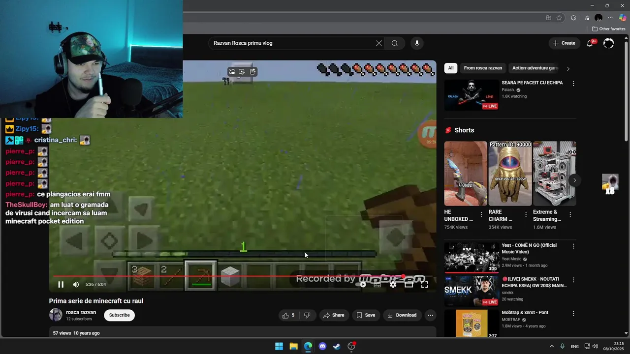Viewport: 630px width, 354px height.
Task: Select the From rosca razvan chip
Action: click(483, 68)
